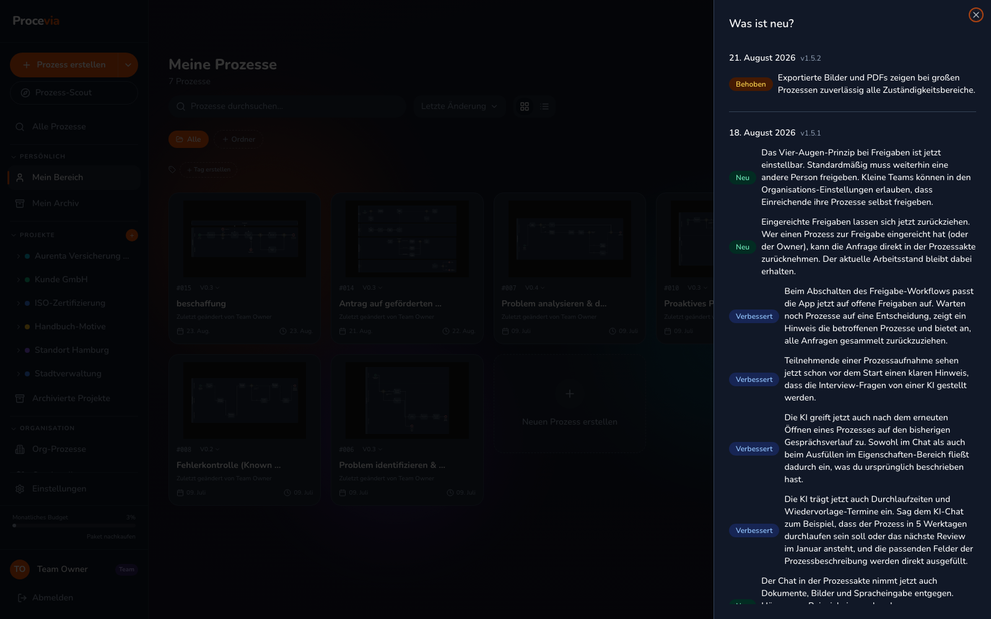Screen dimensions: 991x619
Task: Select the "Alle" folder filter
Action: [x=188, y=139]
